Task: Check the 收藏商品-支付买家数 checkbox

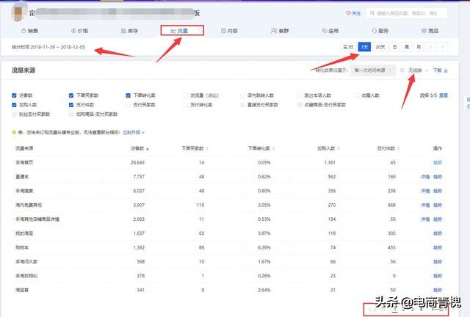Action: pos(300,105)
